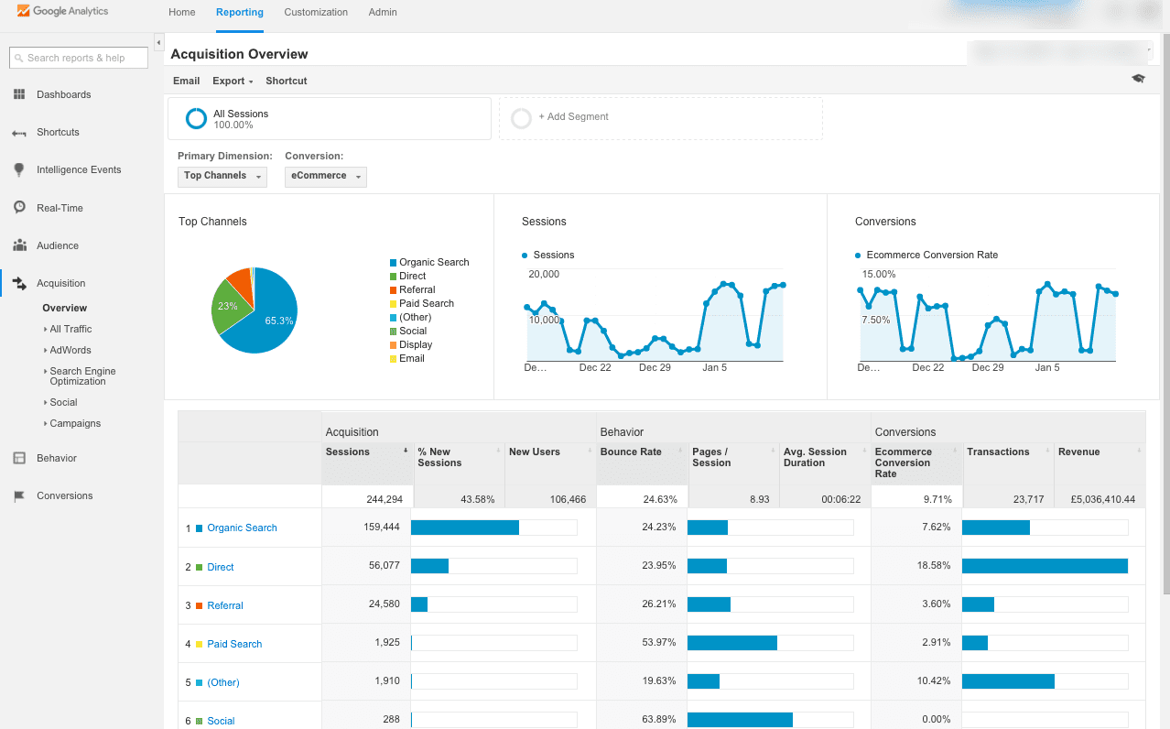Select Overview under Acquisition
This screenshot has height=729, width=1170.
coord(64,308)
